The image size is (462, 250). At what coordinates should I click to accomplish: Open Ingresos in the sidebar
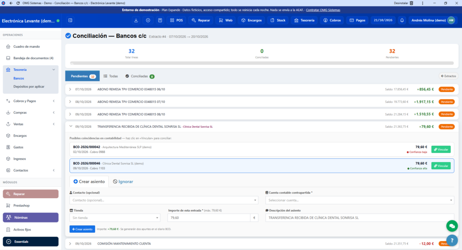pyautogui.click(x=31, y=159)
